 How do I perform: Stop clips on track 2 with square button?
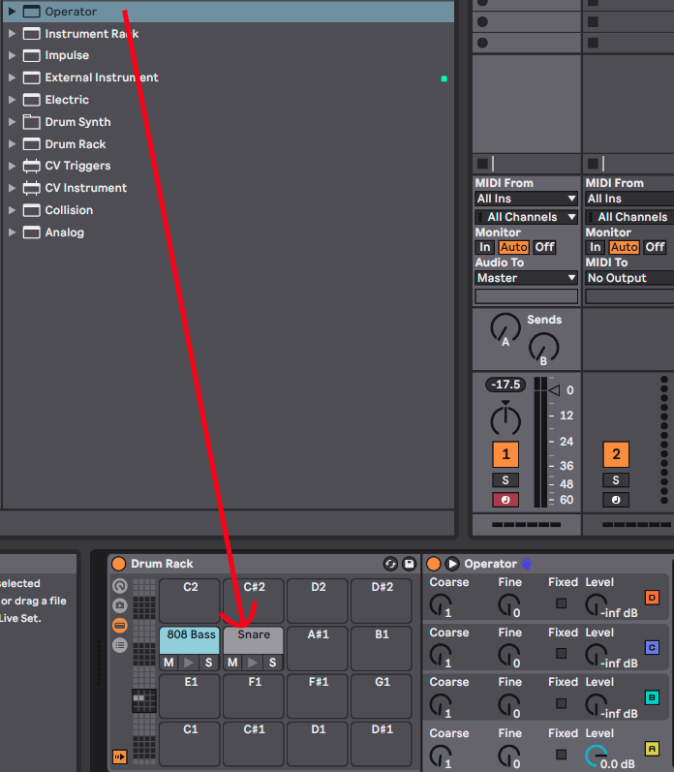click(x=593, y=164)
